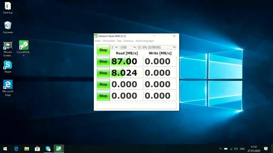Click the CrystalDiskMark title bar icon

96,36
